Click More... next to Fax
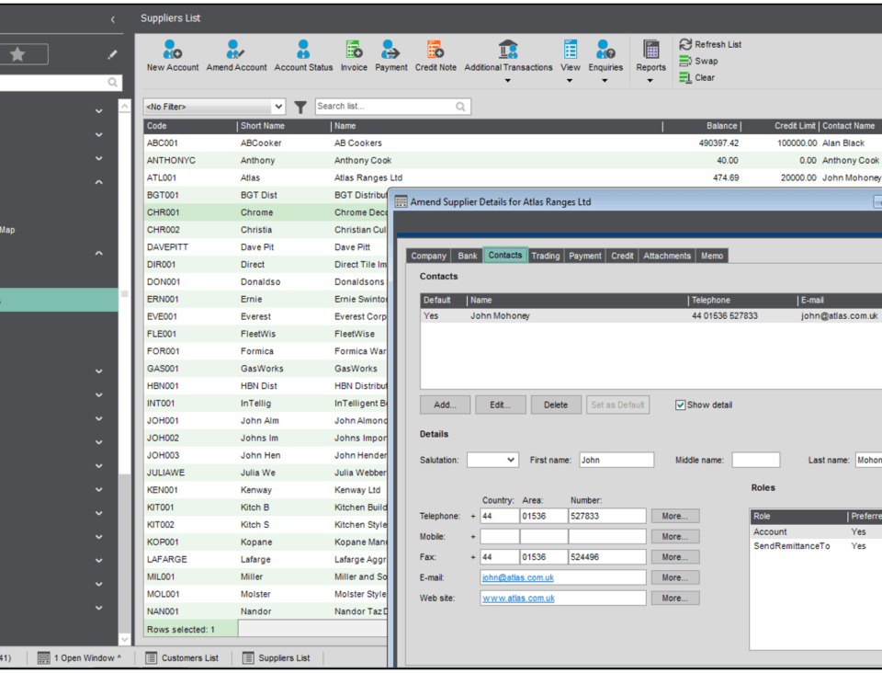This screenshot has height=673, width=882. pyautogui.click(x=675, y=557)
